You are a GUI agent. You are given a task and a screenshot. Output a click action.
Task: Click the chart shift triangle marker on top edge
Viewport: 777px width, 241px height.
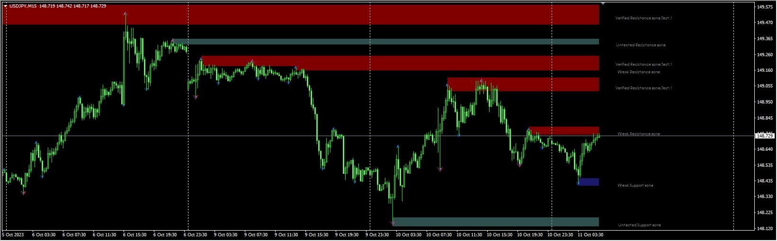click(603, 3)
